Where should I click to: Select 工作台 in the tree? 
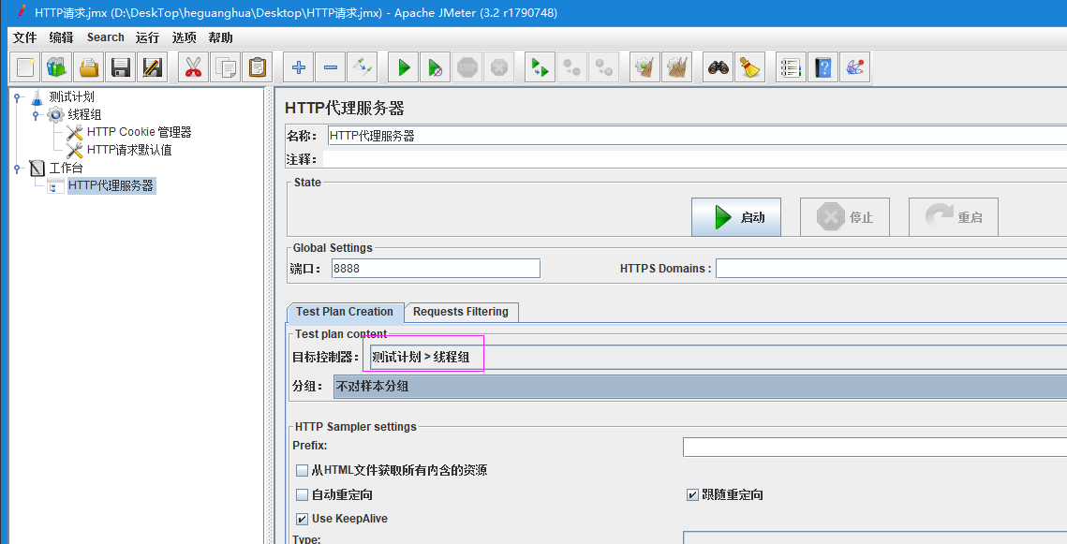point(66,168)
